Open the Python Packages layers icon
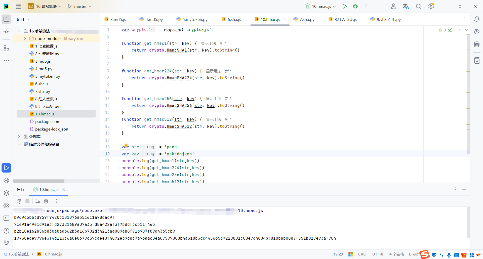This screenshot has width=483, height=259. [6, 193]
